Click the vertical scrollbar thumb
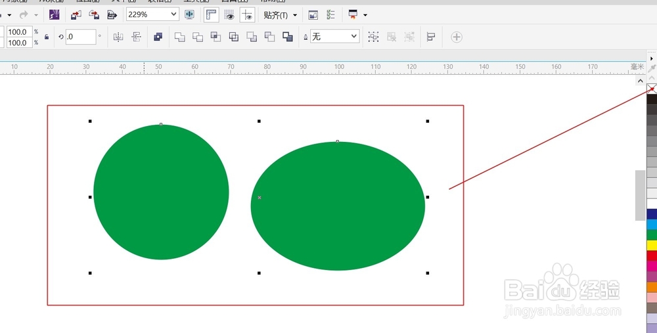The height and width of the screenshot is (333, 657). coord(640,195)
